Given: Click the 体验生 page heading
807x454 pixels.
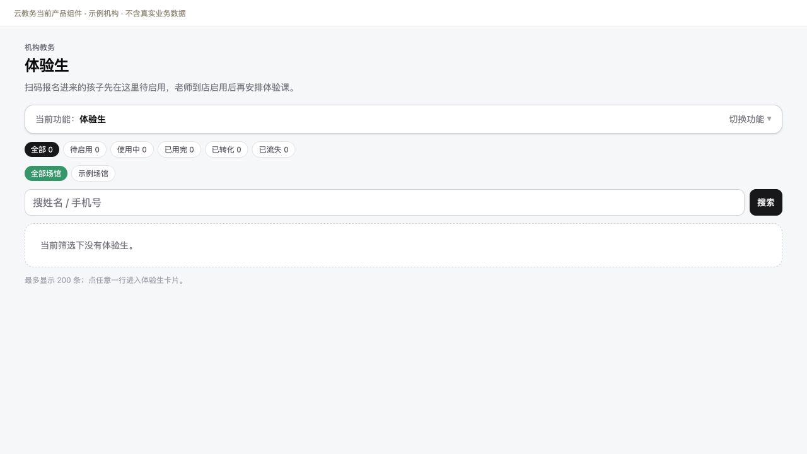Looking at the screenshot, I should (x=47, y=66).
